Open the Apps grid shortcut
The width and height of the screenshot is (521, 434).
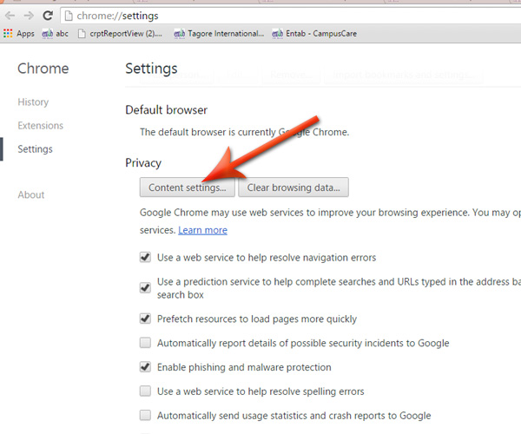[x=19, y=34]
